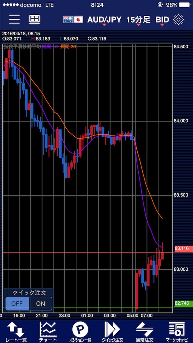Open クイック注文 quick order tab
Viewport: 193px width, 343px height.
[x=112, y=332]
